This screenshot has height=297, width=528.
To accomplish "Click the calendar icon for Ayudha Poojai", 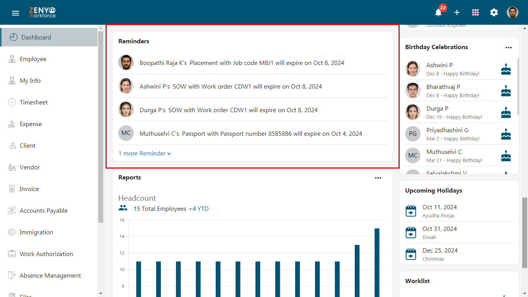I will (411, 211).
